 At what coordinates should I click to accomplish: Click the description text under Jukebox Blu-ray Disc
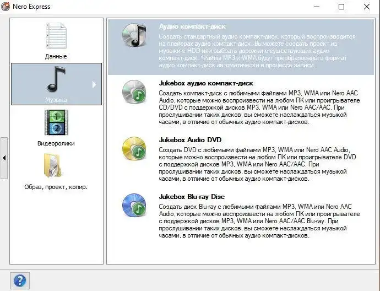click(x=259, y=221)
